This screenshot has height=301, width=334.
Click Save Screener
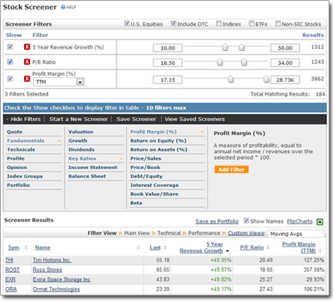click(137, 119)
